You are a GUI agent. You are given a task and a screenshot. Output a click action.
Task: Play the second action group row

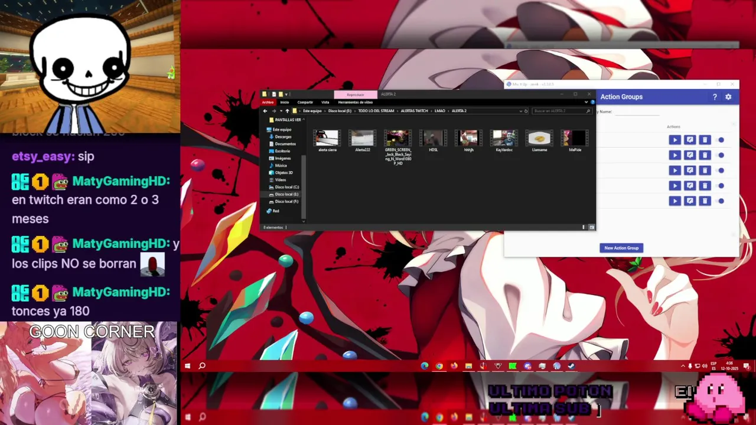click(x=674, y=155)
